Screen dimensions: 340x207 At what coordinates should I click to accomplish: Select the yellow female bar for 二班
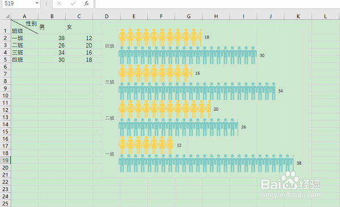tap(164, 109)
